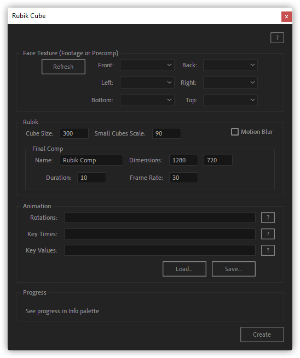The width and height of the screenshot is (300, 358).
Task: Click the Save... button
Action: tap(233, 269)
